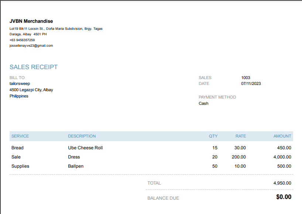Select the balance due $0.00
This screenshot has height=214, width=302.
[x=284, y=197]
